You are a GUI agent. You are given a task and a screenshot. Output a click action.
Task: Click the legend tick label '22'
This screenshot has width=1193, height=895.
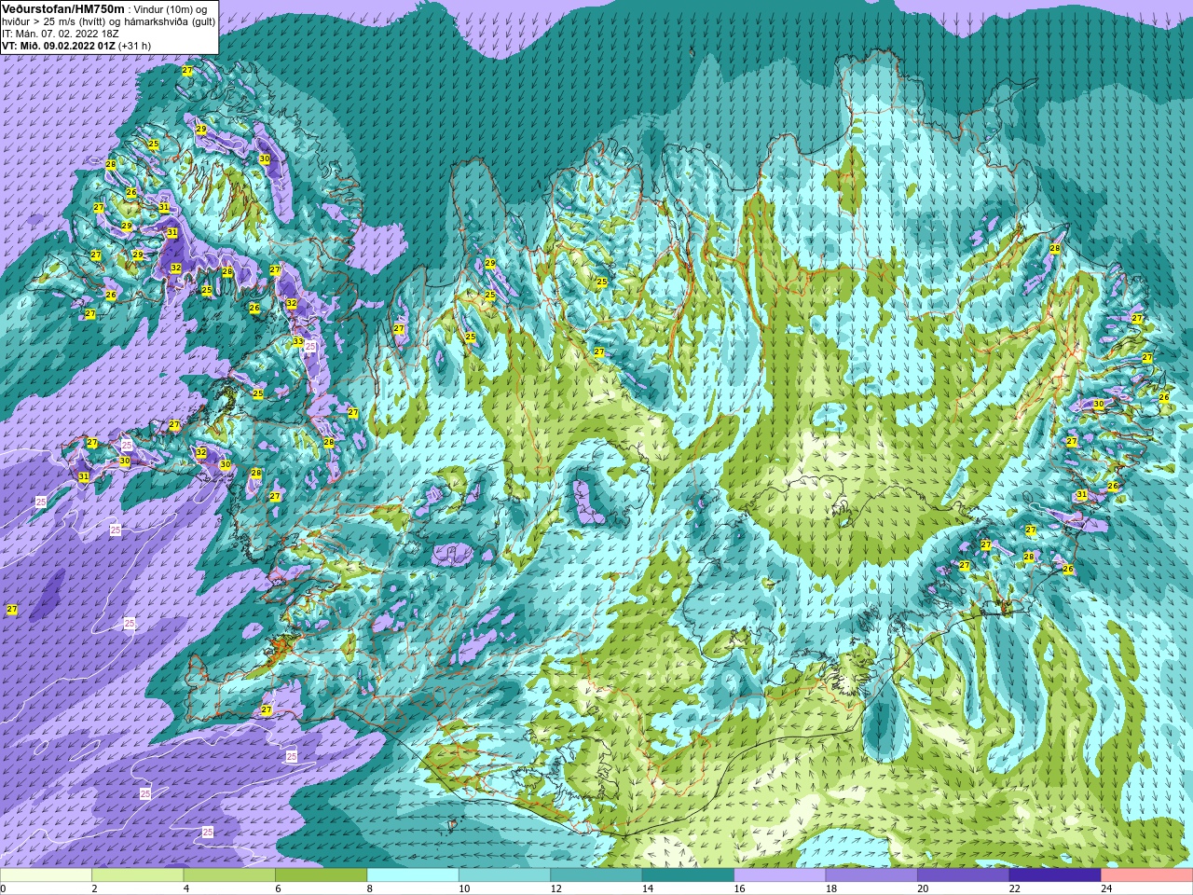point(1015,888)
